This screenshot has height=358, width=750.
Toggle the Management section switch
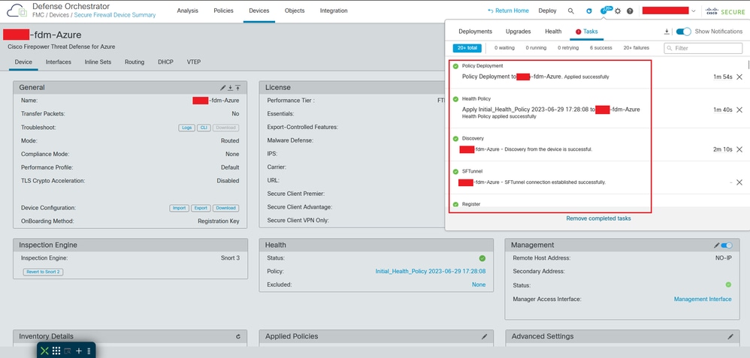click(x=727, y=245)
